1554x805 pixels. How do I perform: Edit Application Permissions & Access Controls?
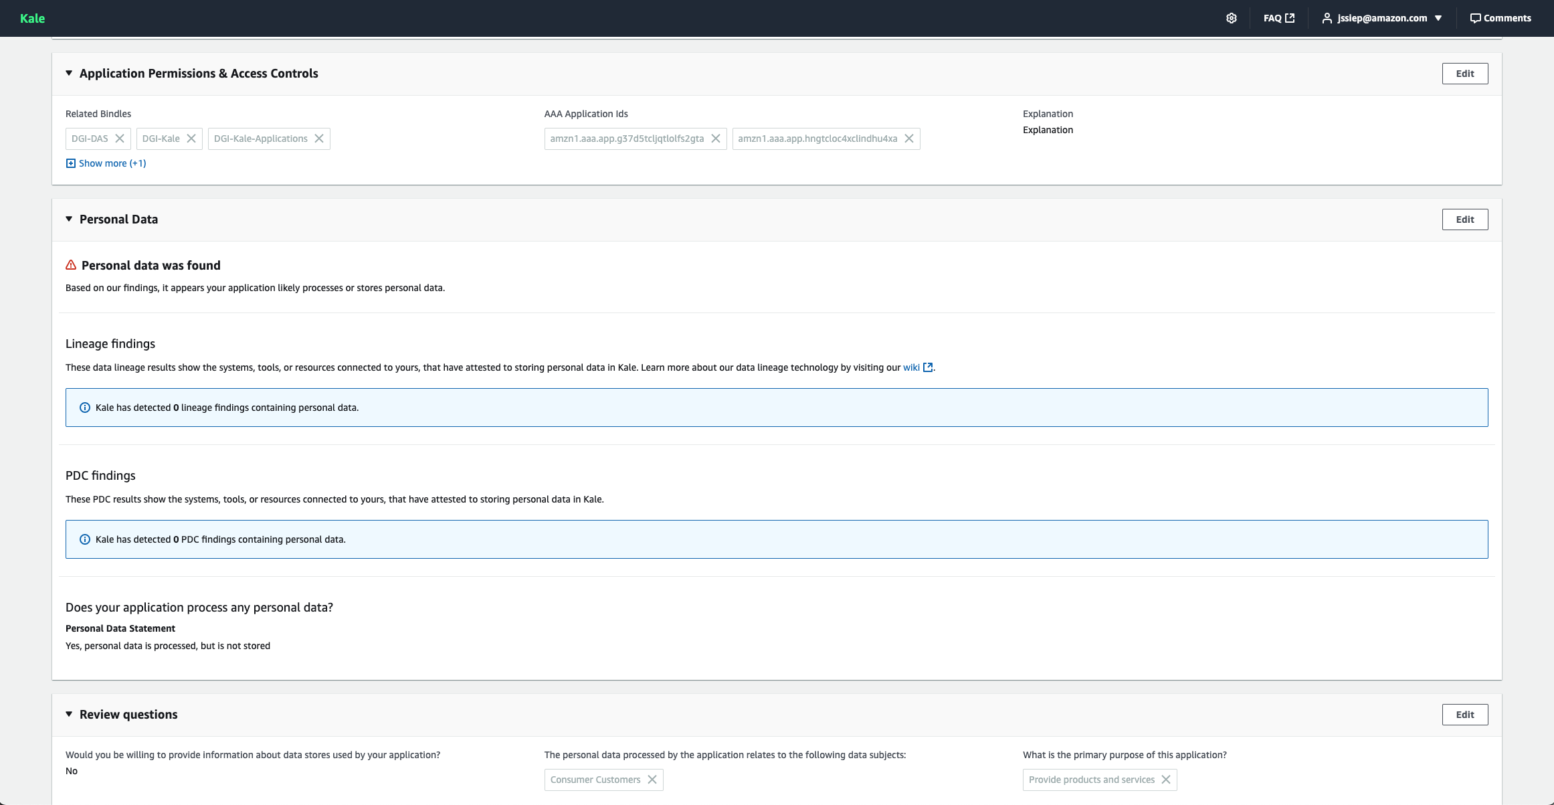(1464, 74)
